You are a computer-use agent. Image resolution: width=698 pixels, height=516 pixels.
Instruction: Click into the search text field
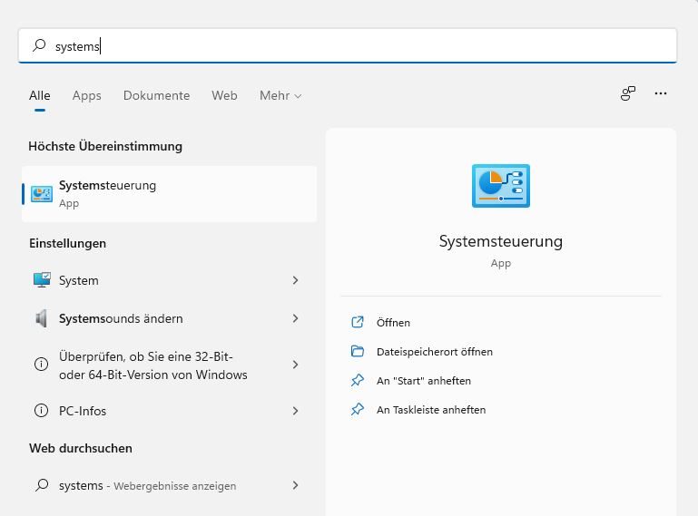[363, 45]
